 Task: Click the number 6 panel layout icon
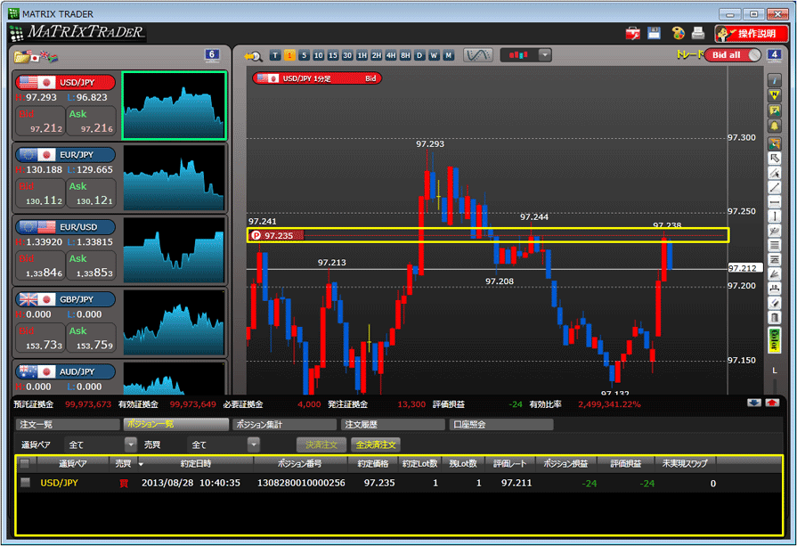click(x=212, y=55)
